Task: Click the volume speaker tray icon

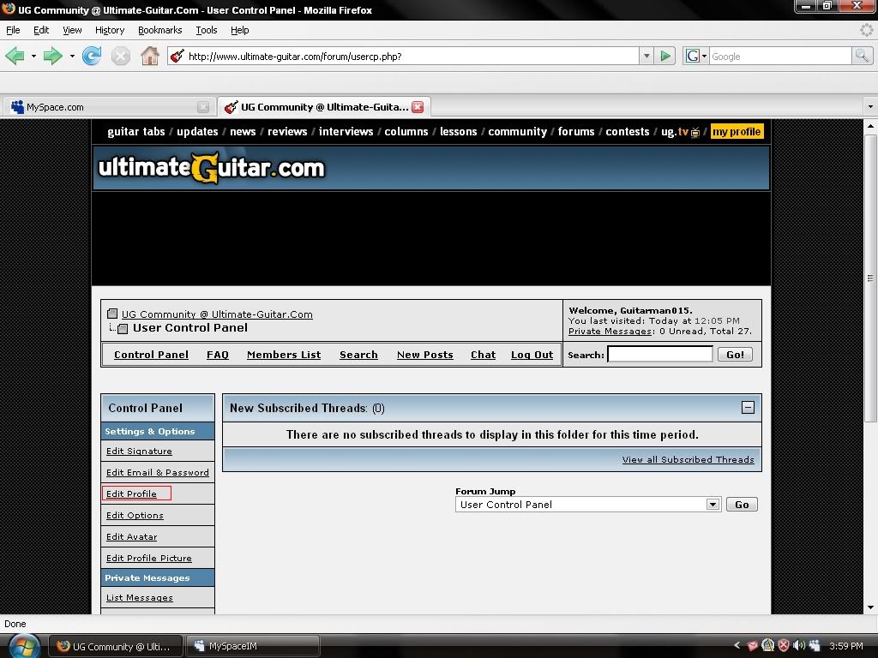Action: [x=799, y=646]
